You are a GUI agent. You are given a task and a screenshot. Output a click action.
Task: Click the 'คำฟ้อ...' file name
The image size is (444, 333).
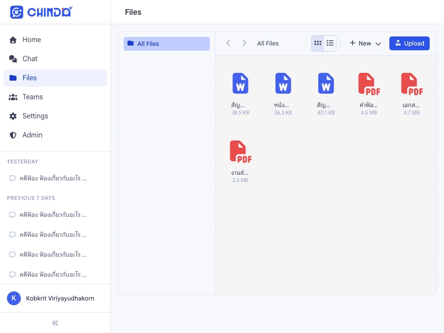369,105
